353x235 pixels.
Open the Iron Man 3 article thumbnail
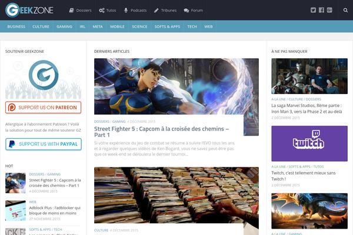309,76
